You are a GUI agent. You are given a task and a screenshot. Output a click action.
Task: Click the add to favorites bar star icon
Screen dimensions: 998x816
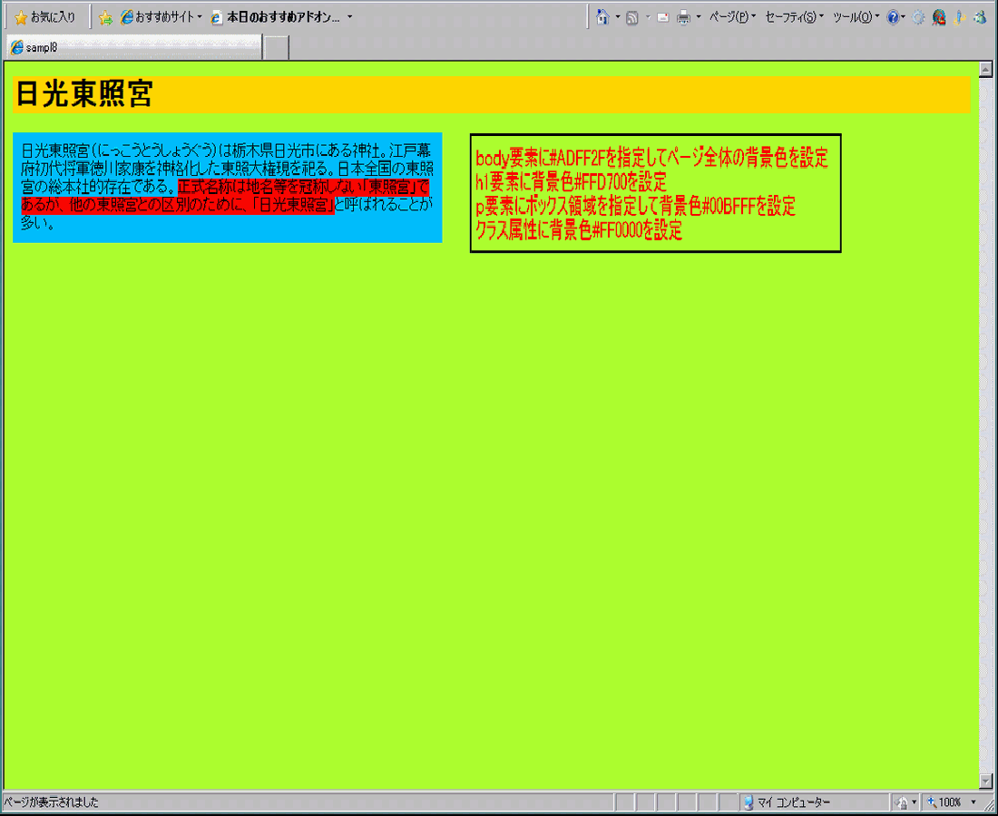coord(105,18)
